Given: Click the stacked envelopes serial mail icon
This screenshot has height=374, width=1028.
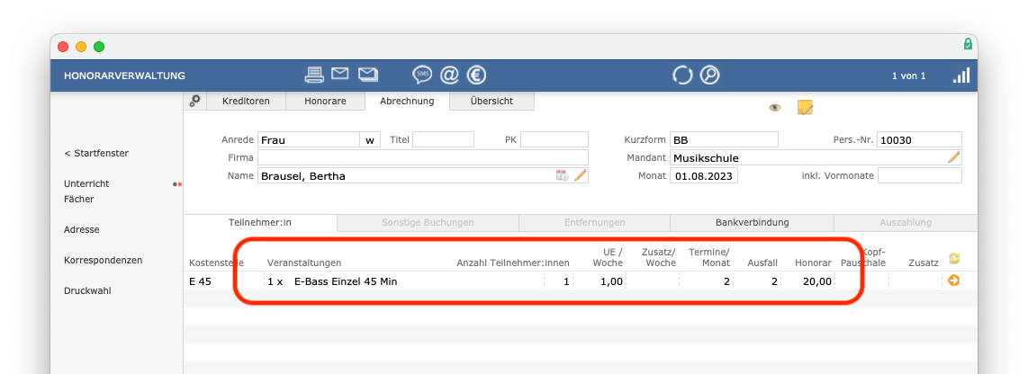Looking at the screenshot, I should [x=368, y=74].
